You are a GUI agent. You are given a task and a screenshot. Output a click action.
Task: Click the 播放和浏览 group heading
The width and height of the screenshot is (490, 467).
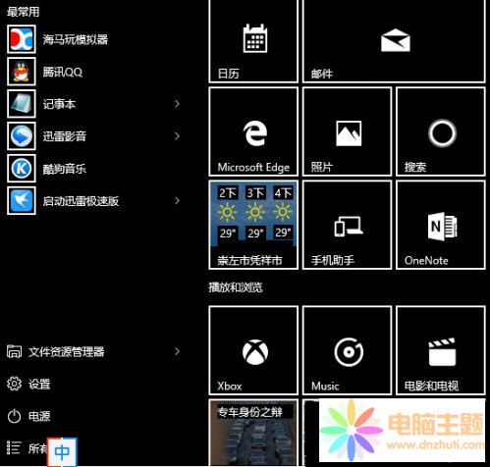click(236, 287)
